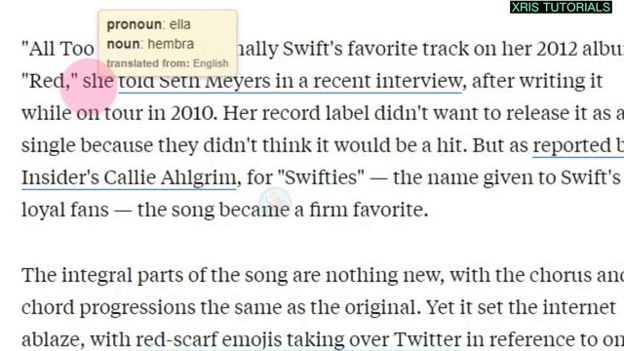This screenshot has height=351, width=624.
Task: Open the "Insider's Callie Ahlgrim" link
Action: tap(129, 177)
